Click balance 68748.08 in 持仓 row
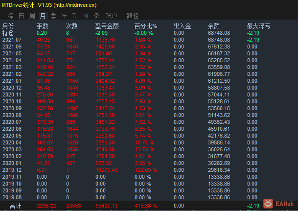298x211 pixels. 219,33
